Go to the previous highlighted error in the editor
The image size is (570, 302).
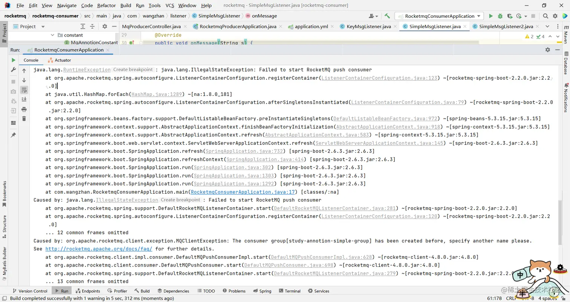pos(550,36)
